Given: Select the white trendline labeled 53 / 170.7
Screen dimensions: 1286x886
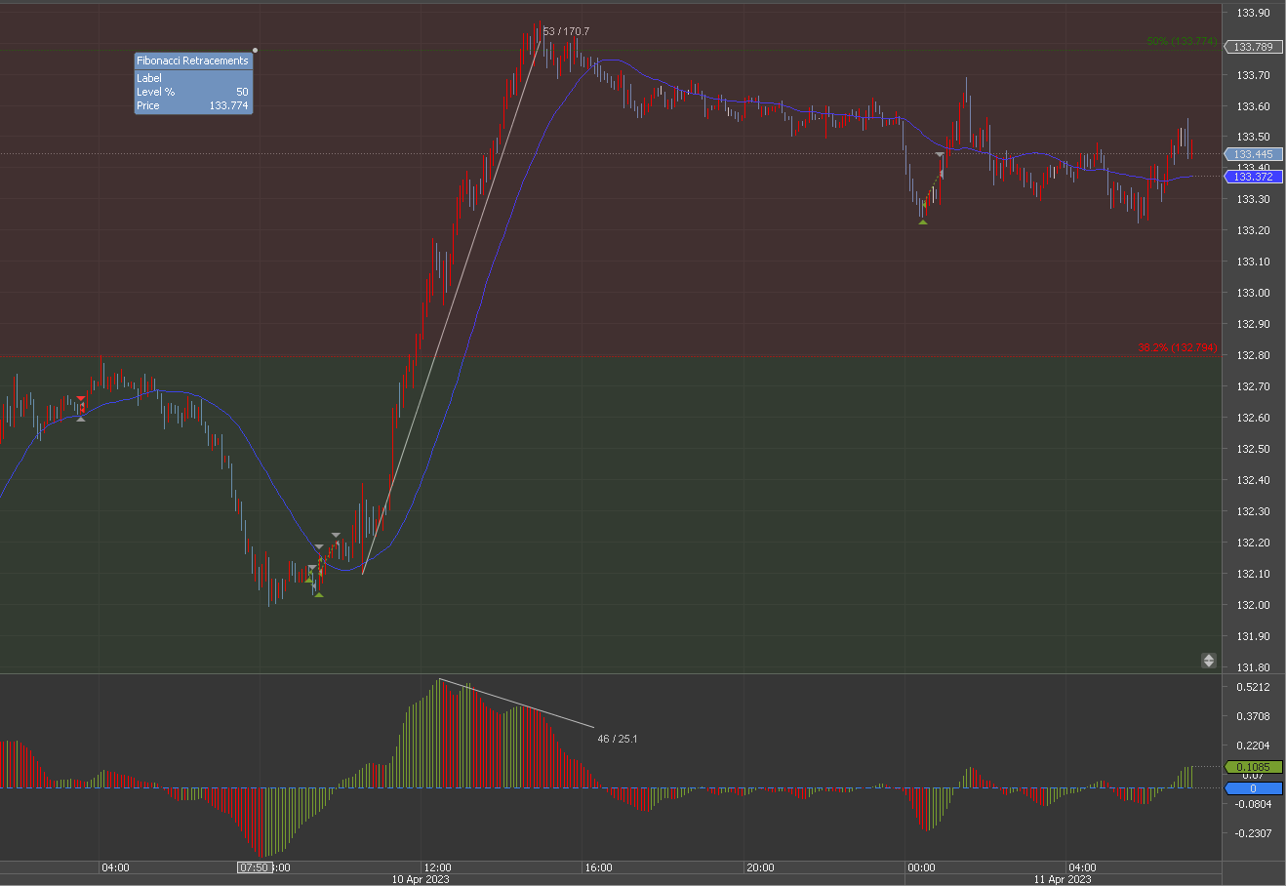Looking at the screenshot, I should (x=451, y=307).
